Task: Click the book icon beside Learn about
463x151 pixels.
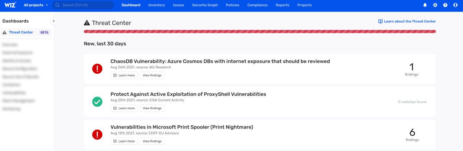Action: [x=380, y=21]
